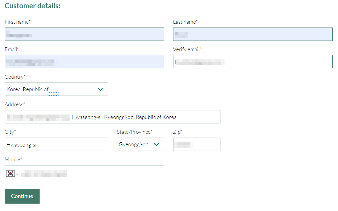Click the Continue button
Viewport: 338px width, 211px height.
tap(22, 196)
